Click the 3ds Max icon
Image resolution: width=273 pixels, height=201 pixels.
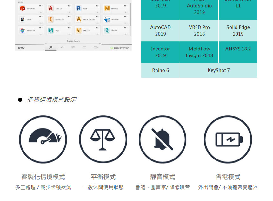point(107,30)
